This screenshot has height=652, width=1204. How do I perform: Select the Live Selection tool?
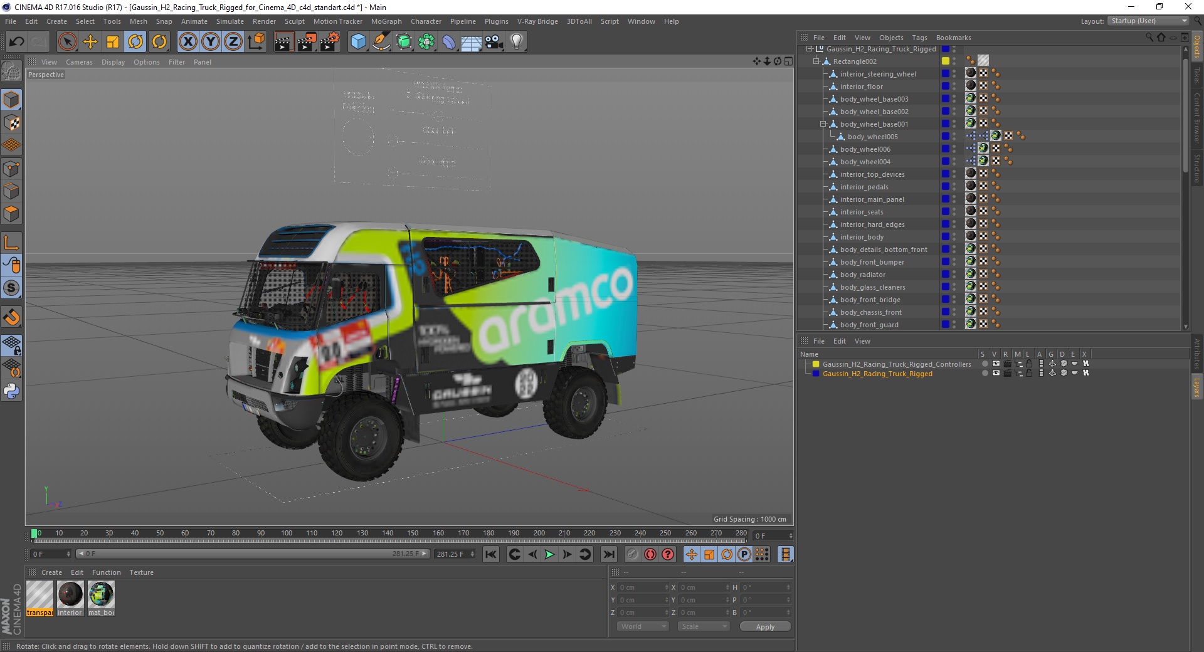click(x=67, y=42)
